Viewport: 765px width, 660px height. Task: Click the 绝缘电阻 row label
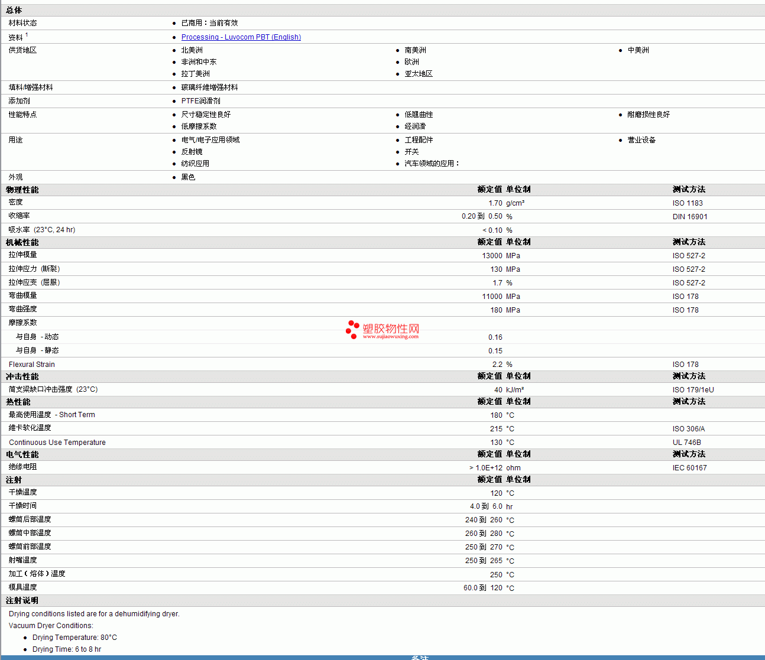click(x=22, y=467)
